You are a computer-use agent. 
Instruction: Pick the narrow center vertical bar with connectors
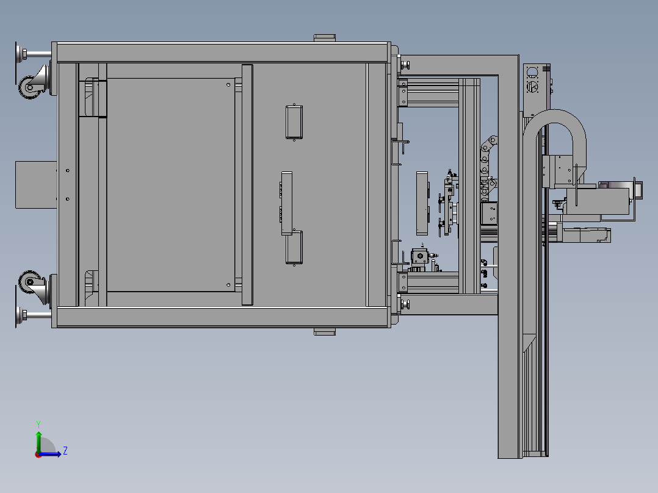coord(287,203)
